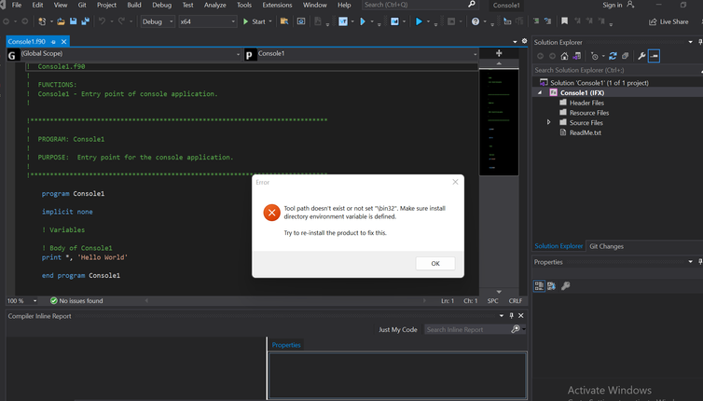Open Solution Explorer window options dropdown

[691, 42]
